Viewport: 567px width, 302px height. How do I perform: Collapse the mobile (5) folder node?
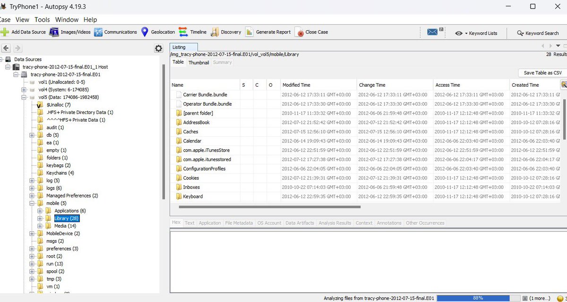(x=32, y=203)
